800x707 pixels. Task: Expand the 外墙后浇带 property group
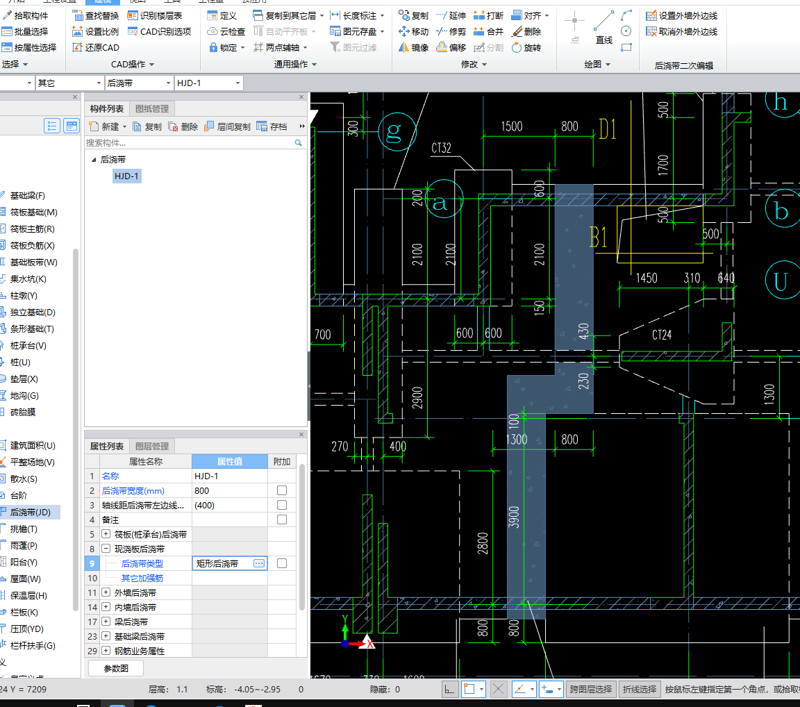click(x=106, y=592)
